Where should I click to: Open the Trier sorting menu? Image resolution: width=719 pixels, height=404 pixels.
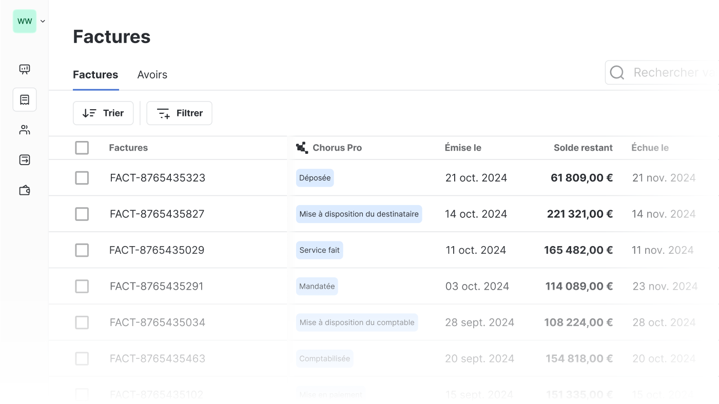103,113
